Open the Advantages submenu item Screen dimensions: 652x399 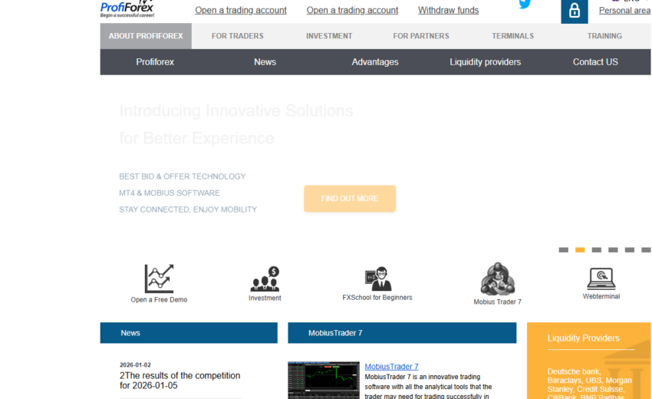(375, 62)
